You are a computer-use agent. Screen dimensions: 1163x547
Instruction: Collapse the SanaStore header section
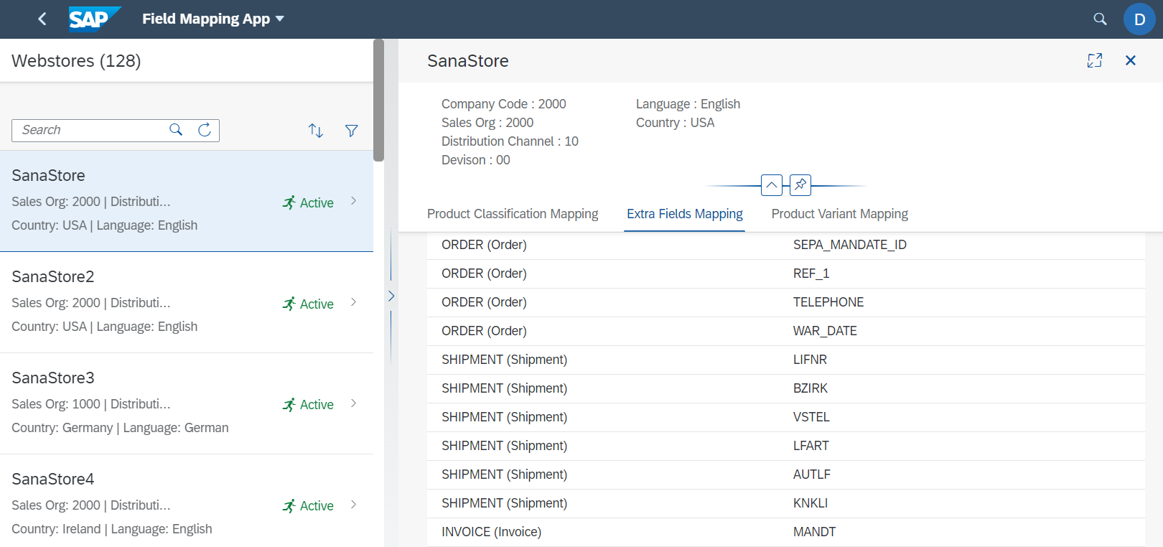[x=771, y=185]
